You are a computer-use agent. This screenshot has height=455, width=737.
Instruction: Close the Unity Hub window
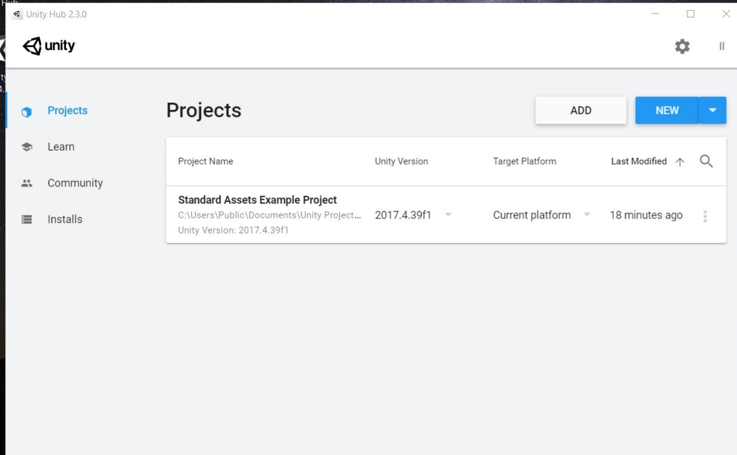(x=726, y=14)
